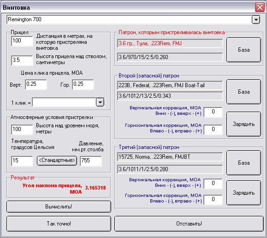Viewport: 267px width, 238px height.
Task: Click the <Стандартные> atmospheric conditions button
Action: (x=57, y=161)
